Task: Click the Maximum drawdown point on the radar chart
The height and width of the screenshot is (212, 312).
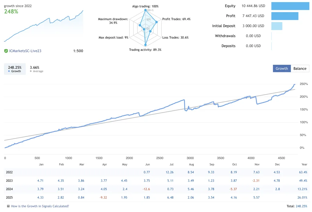Action: point(140,25)
